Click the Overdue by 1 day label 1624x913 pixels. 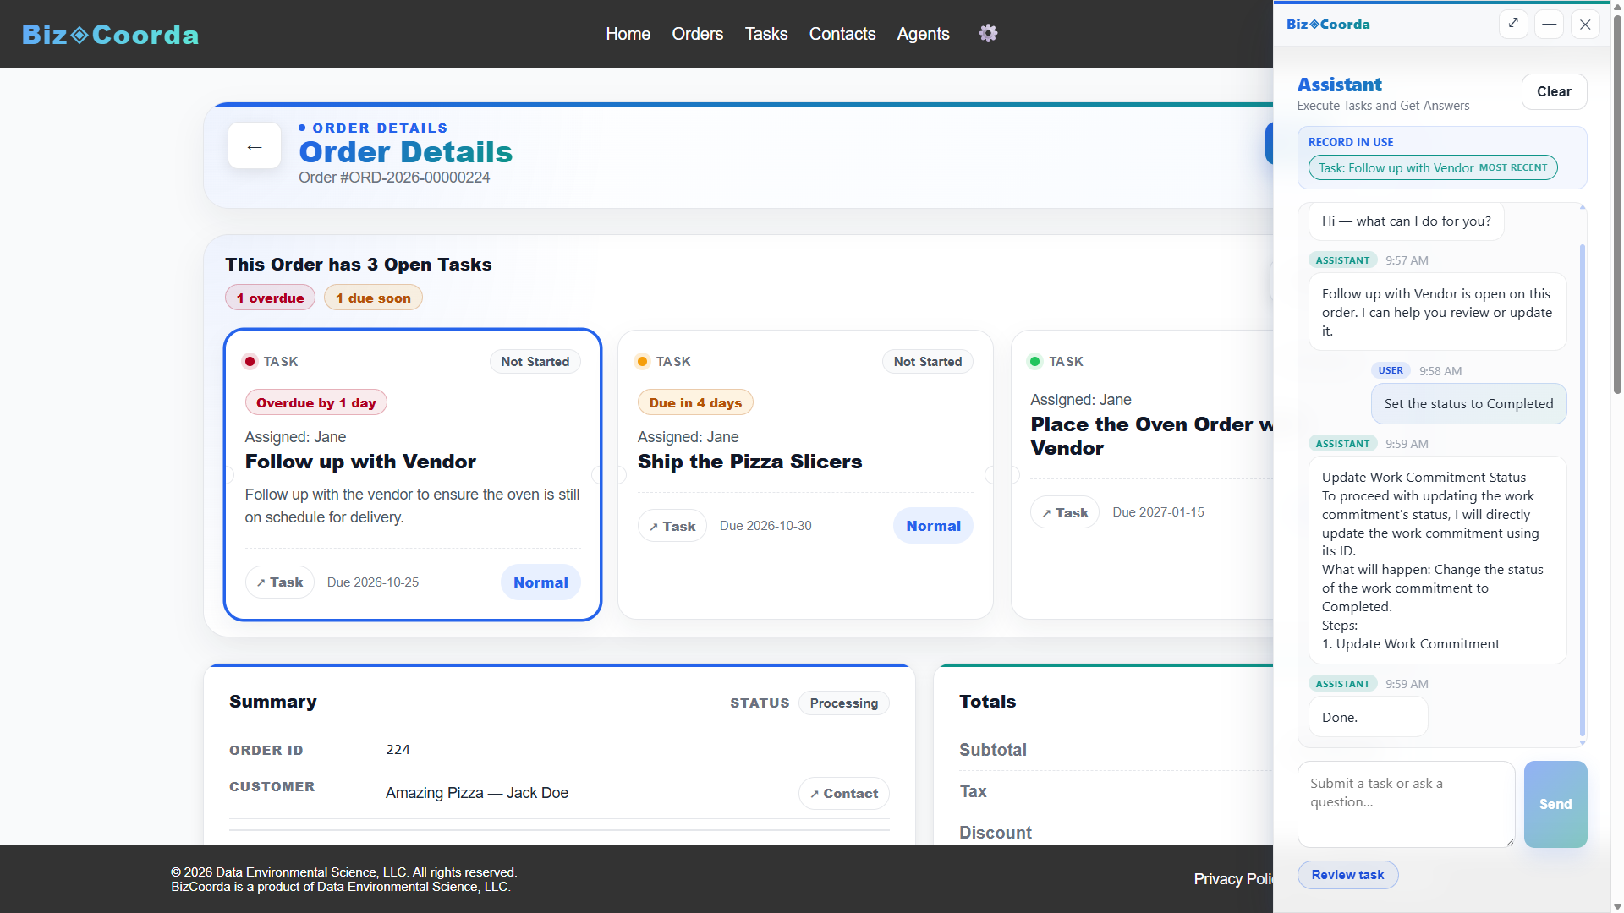click(x=316, y=402)
